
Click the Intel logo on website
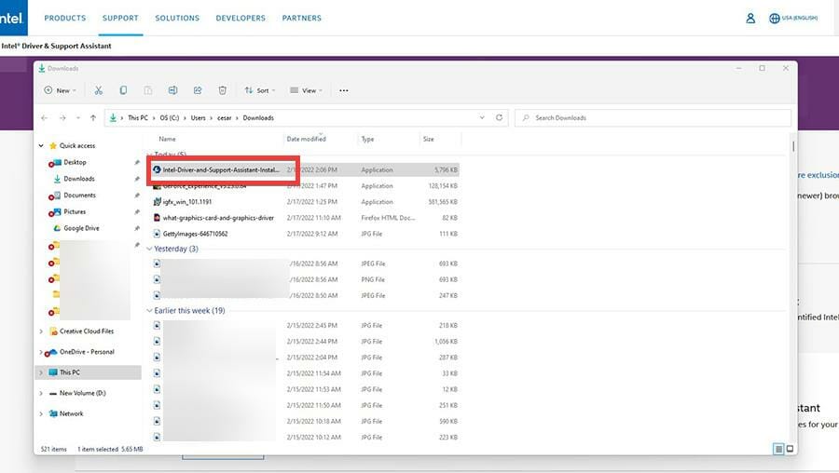pyautogui.click(x=12, y=18)
